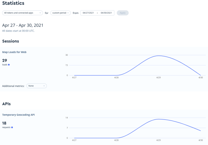
Task: Click the 30 y-axis label on Map Loads chart
Action: [x=67, y=55]
